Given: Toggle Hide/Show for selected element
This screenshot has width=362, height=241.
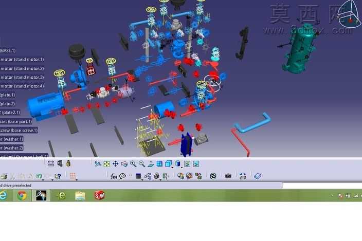Looking at the screenshot, I should [x=187, y=164].
